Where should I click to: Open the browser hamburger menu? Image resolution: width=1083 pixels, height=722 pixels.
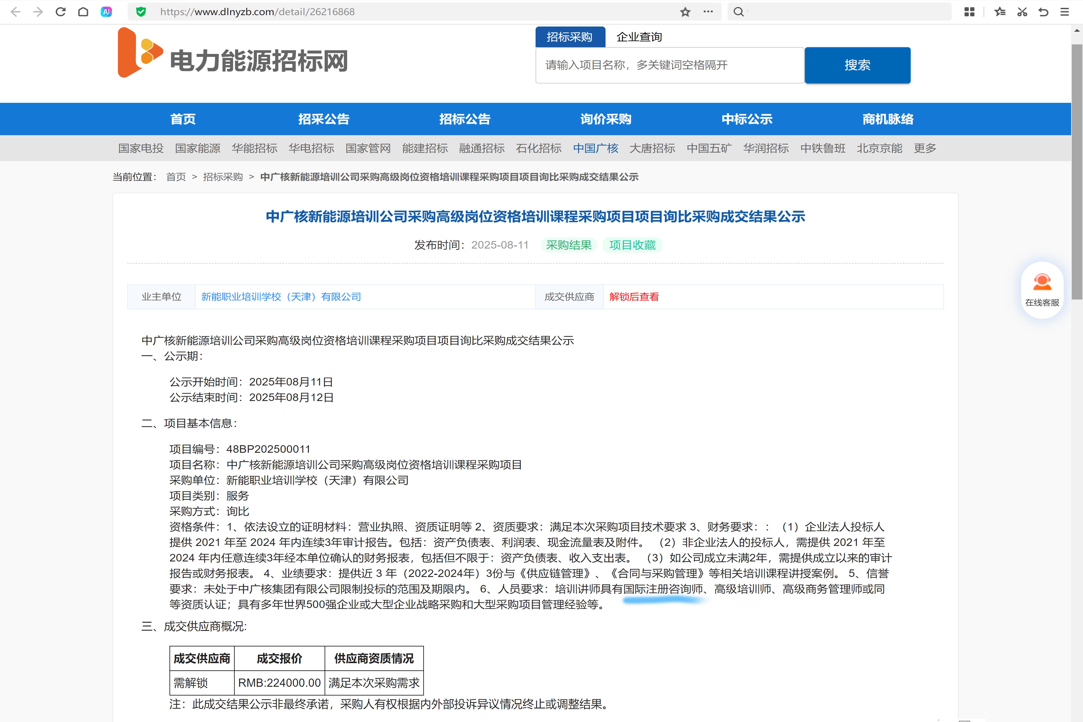pyautogui.click(x=1065, y=12)
